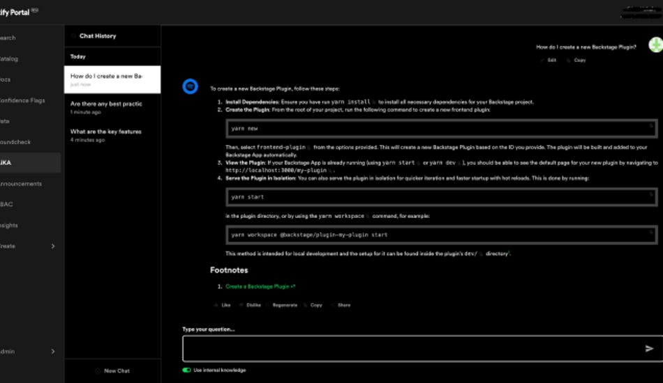
Task: Regenerate the assistant's answer
Action: [281, 305]
